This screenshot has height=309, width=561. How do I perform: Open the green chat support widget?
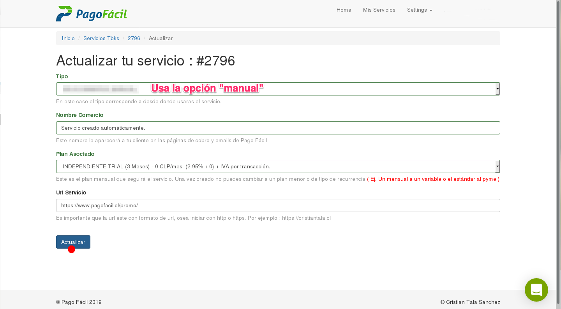pos(536,290)
